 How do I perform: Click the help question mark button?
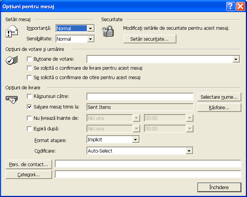[x=230, y=6]
